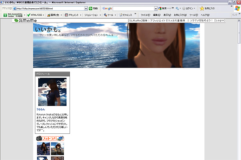Viewport: 241px width, 160px height.
Task: Click the vertical scrollbar up arrow
Action: tap(239, 20)
